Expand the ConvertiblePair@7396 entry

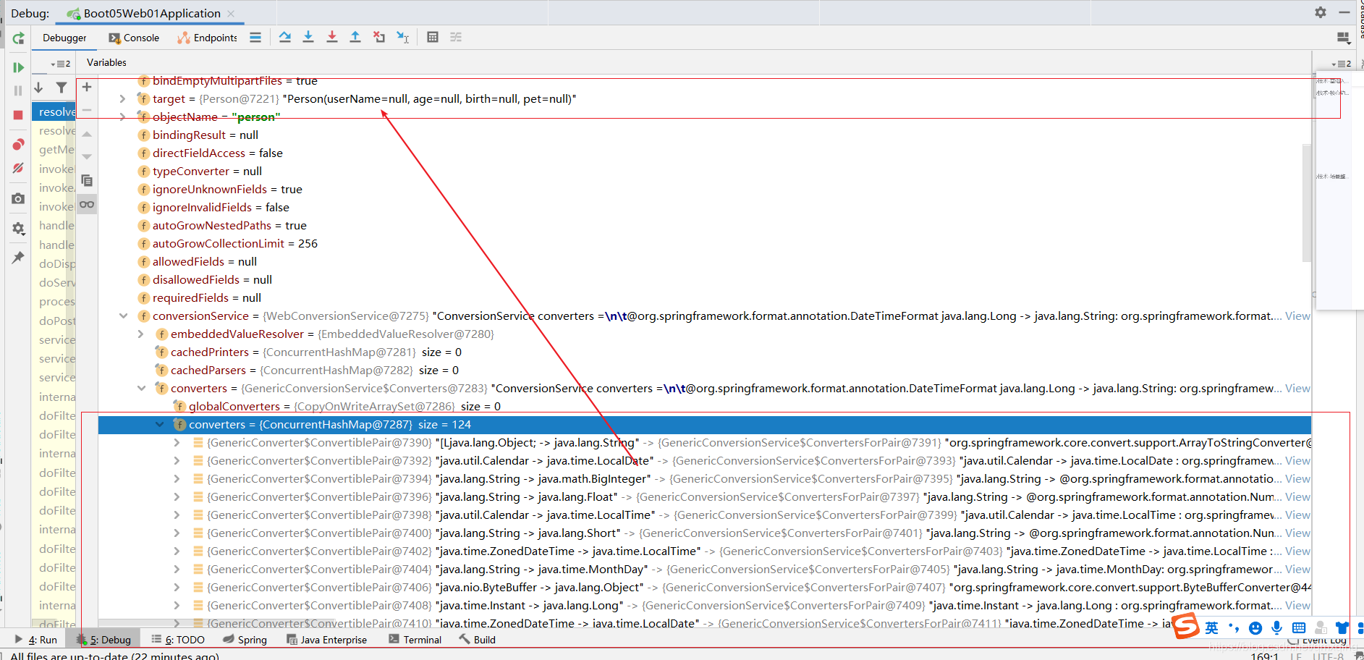tap(177, 496)
